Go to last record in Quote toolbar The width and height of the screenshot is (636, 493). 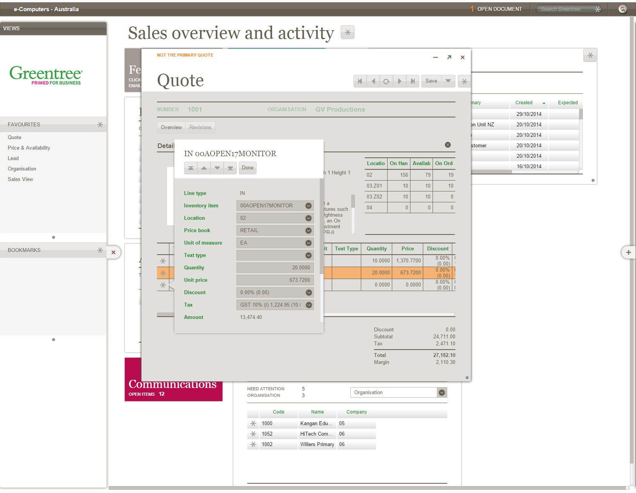pos(413,81)
